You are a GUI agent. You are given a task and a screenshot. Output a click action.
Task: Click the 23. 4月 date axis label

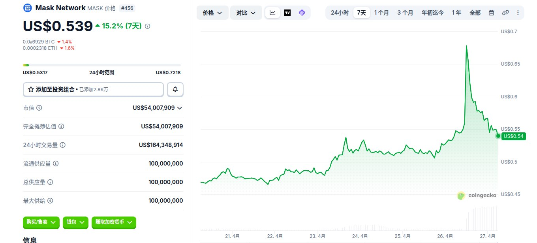click(317, 236)
